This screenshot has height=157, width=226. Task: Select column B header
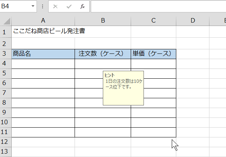[103, 20]
